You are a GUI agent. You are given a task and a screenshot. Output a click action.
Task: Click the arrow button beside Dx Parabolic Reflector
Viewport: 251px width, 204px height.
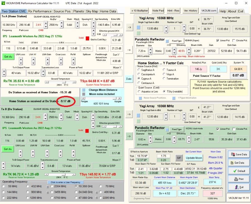[129, 136]
